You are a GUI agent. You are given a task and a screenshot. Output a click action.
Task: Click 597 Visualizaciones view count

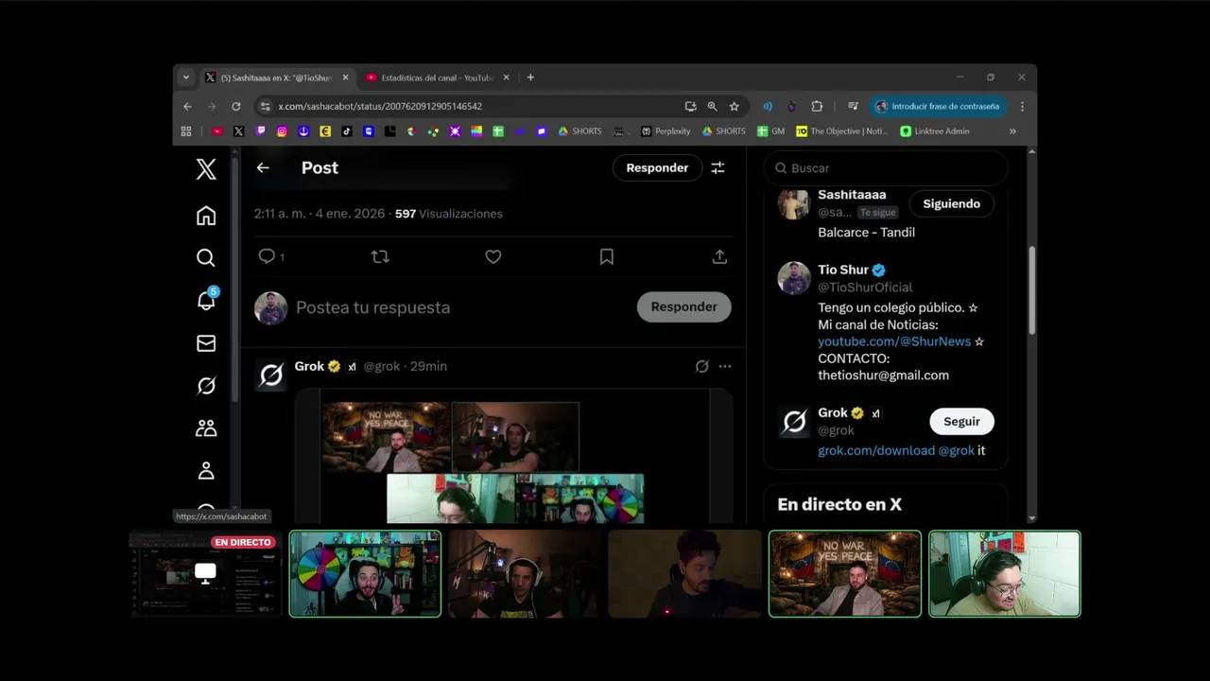(449, 214)
